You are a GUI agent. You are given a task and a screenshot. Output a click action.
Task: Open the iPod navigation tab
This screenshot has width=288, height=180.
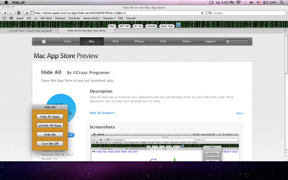point(115,41)
